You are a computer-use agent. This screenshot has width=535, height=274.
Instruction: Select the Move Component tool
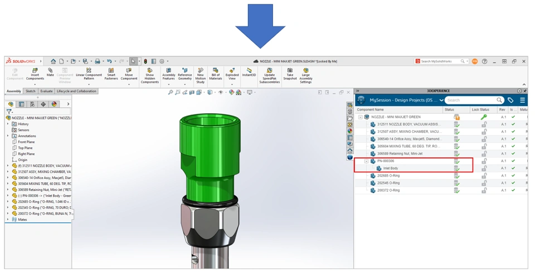129,74
